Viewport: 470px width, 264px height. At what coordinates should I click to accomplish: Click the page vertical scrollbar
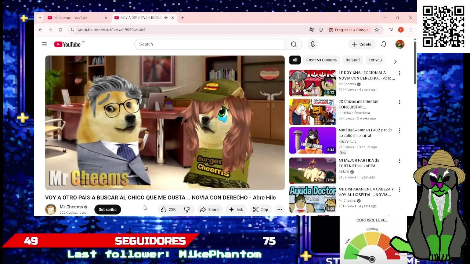click(415, 62)
